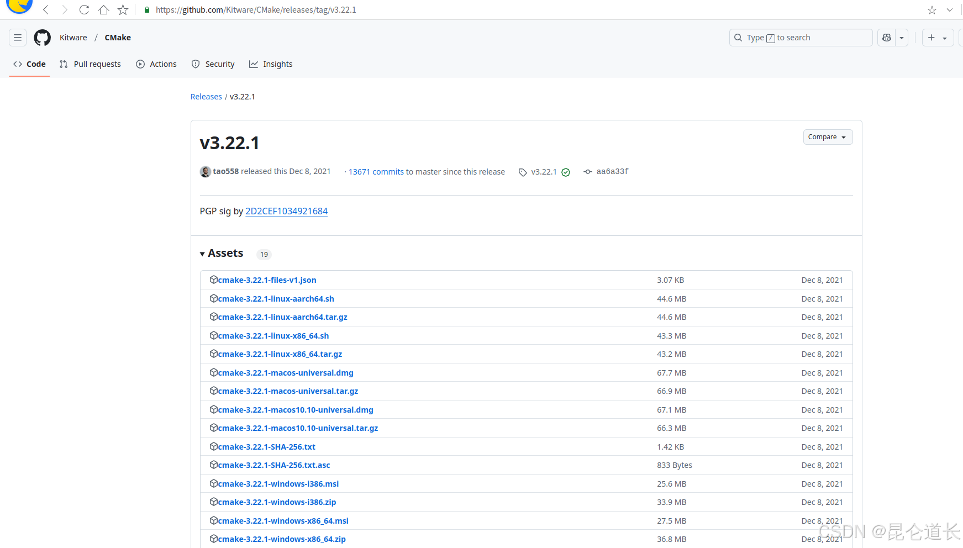
Task: Switch to the Code tab
Action: click(x=30, y=64)
